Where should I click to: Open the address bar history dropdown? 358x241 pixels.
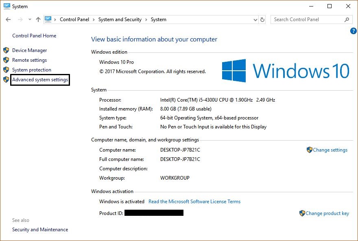click(x=255, y=20)
